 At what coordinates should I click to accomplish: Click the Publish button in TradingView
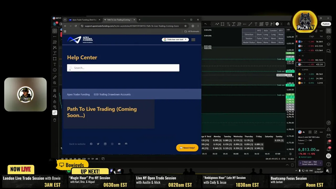326,24
